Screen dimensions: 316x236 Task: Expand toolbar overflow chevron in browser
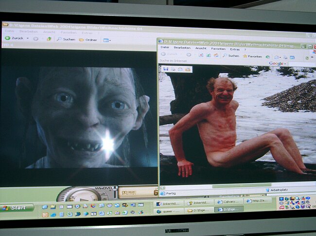pos(312,58)
